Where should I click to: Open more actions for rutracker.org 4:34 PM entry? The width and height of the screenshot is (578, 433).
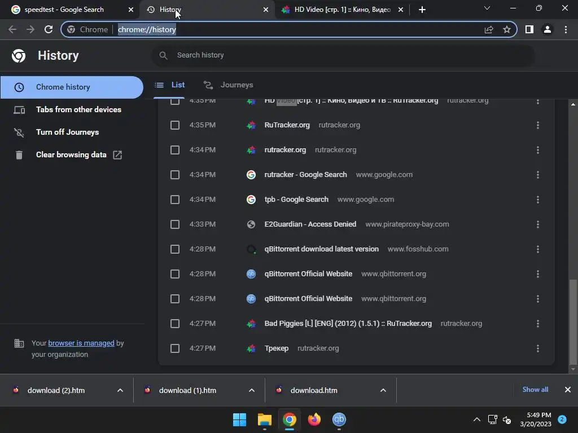pos(538,150)
